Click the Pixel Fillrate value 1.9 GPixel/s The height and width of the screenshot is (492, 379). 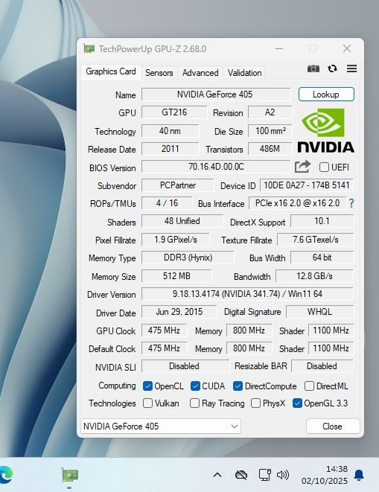176,240
